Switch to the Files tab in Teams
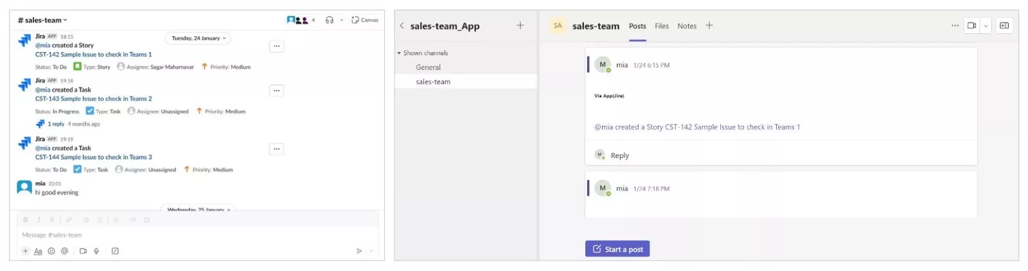Screen dimensions: 1028x271 [x=662, y=26]
